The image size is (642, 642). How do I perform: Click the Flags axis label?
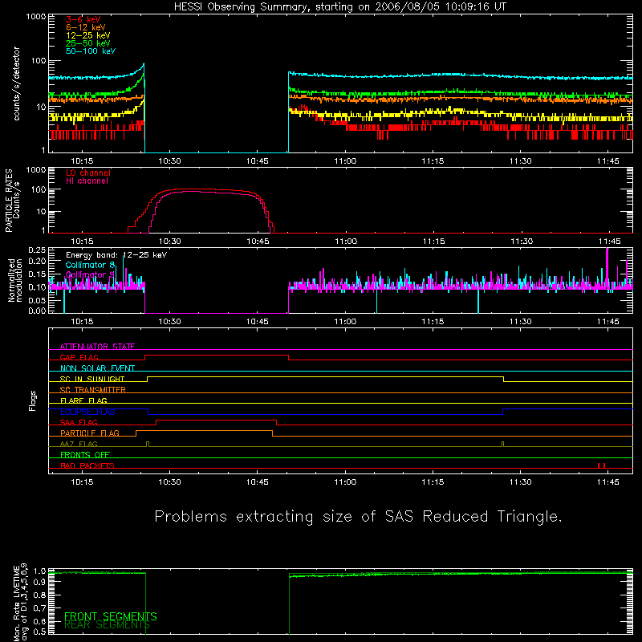33,400
